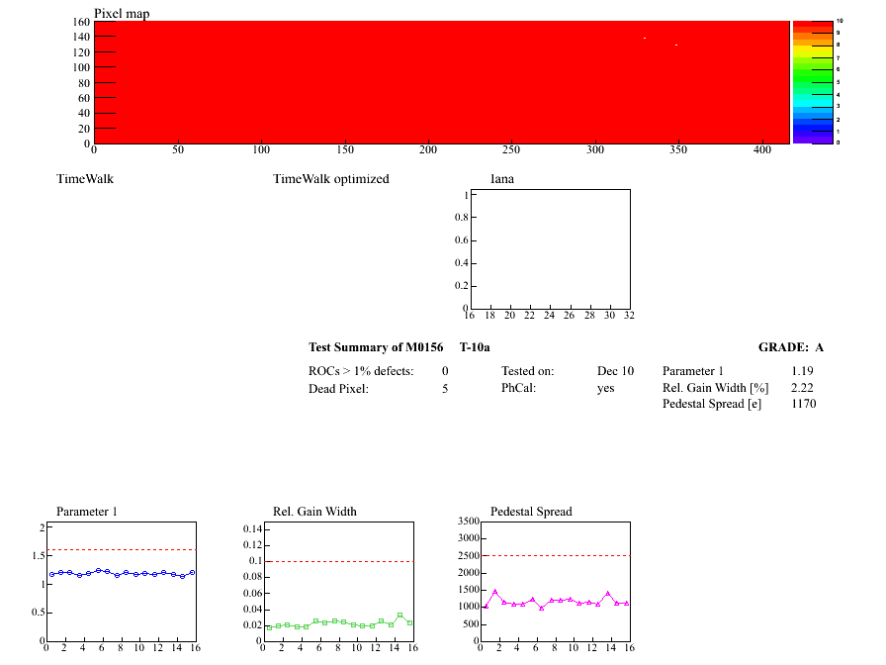Click the green band of color scale
The height and width of the screenshot is (665, 886).
click(x=813, y=75)
